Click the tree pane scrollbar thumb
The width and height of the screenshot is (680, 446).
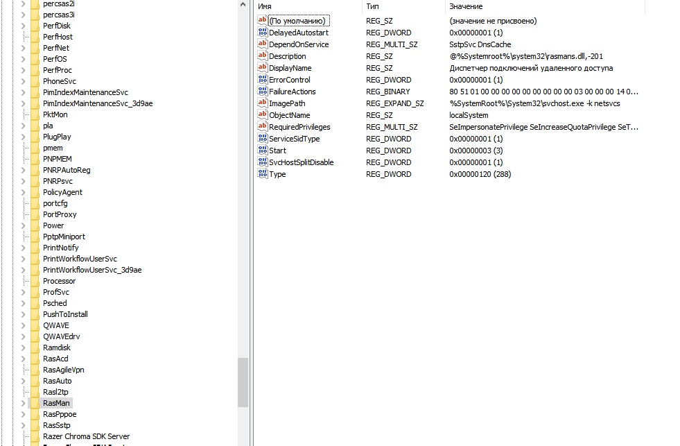coord(243,382)
